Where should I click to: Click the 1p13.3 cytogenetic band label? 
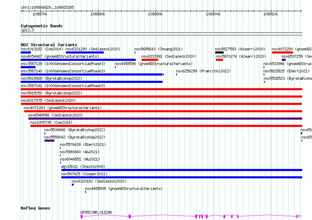27,30
